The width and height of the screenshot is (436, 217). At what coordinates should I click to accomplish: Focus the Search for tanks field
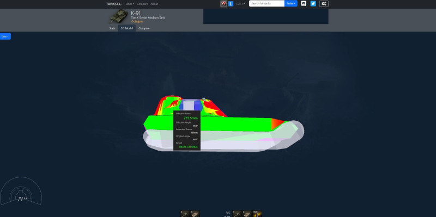click(x=267, y=4)
